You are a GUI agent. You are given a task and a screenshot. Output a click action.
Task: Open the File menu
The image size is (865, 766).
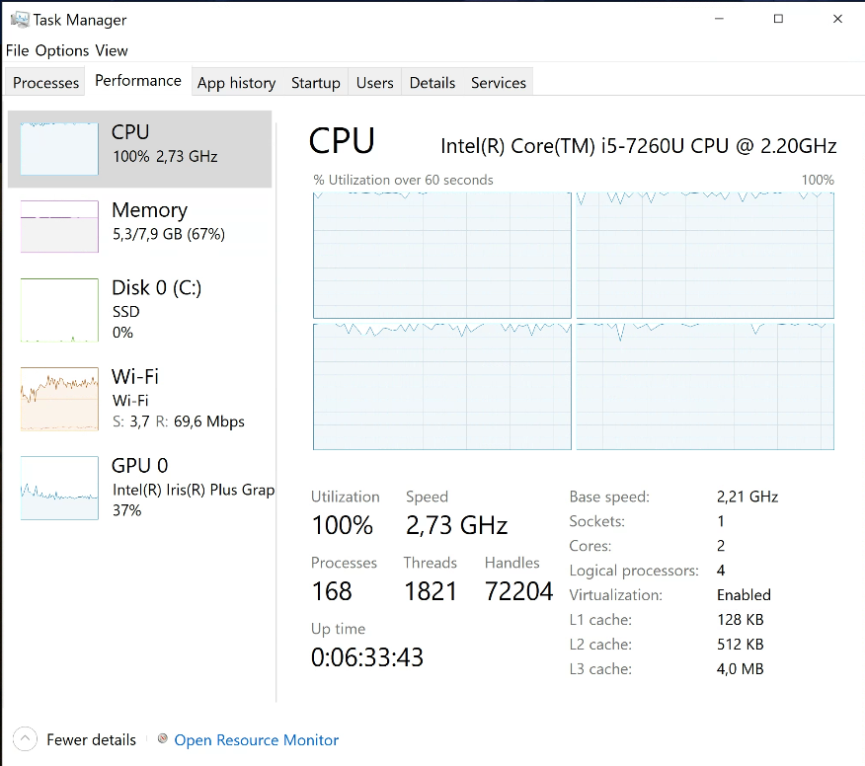pyautogui.click(x=17, y=50)
